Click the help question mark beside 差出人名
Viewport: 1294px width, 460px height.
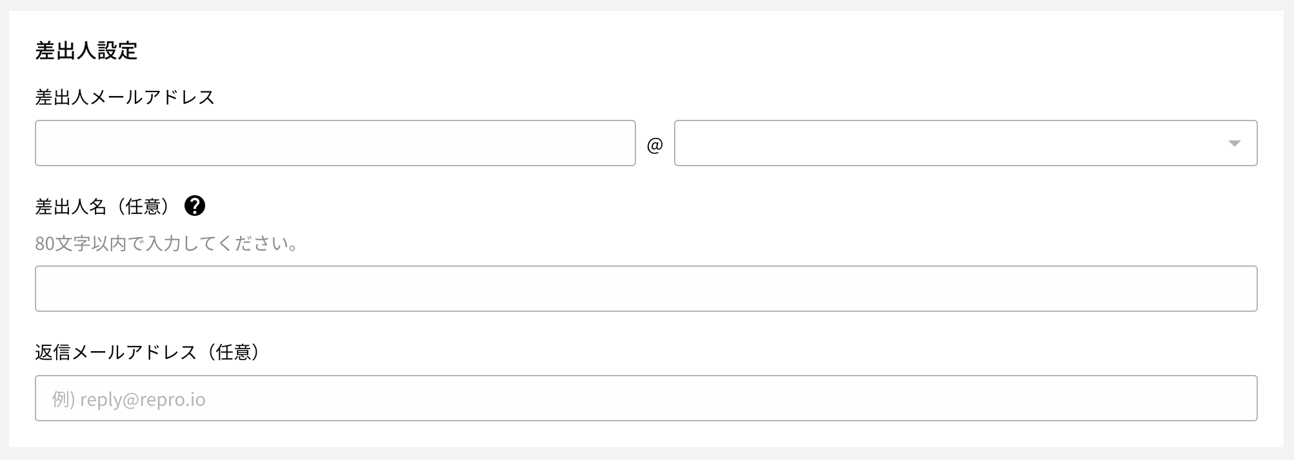click(195, 206)
